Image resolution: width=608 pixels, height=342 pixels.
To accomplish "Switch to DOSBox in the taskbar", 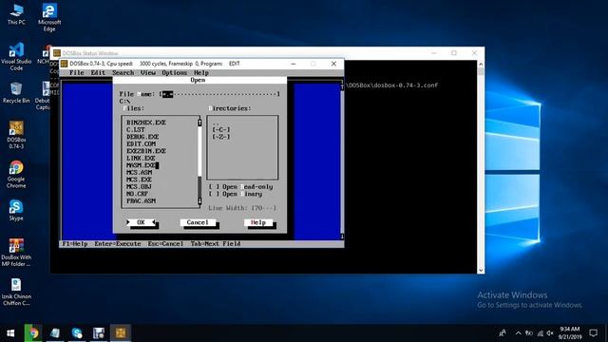I will [x=121, y=333].
